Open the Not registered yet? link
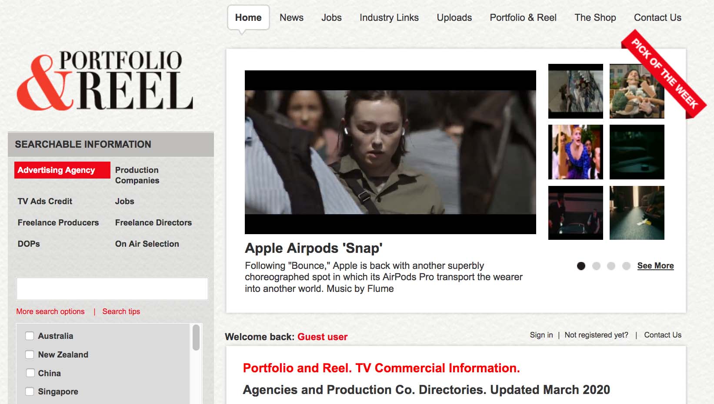The image size is (714, 404). [x=596, y=335]
